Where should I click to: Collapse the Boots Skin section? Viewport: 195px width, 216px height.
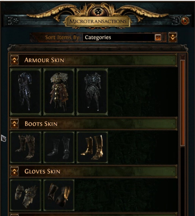[x=14, y=124]
